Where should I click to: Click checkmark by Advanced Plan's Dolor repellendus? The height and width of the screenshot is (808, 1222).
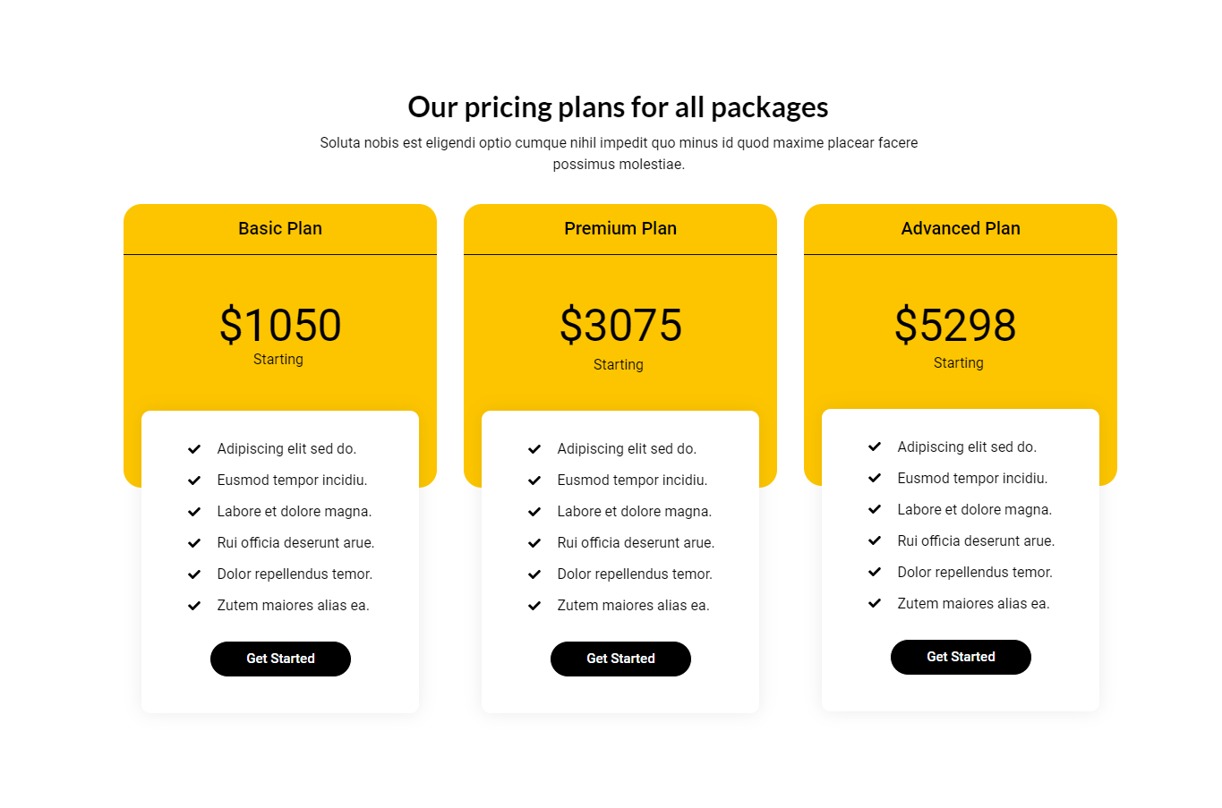point(875,573)
